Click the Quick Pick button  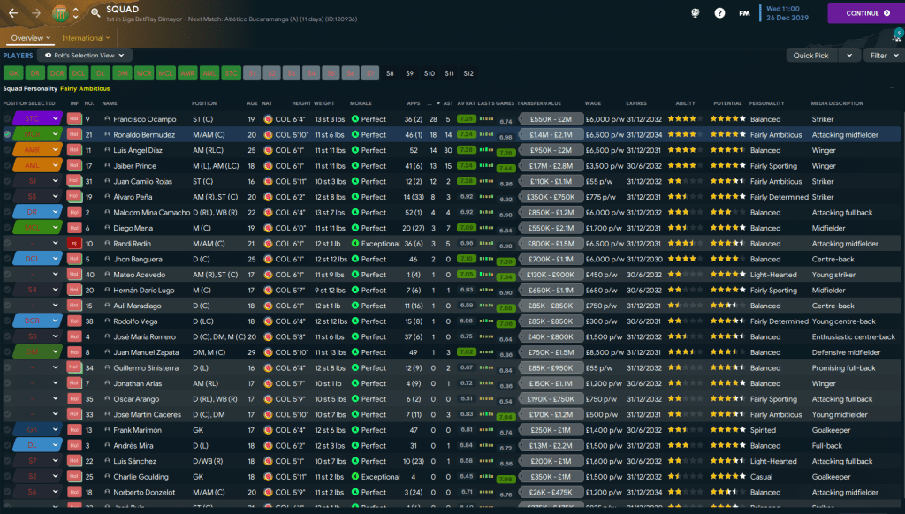coord(810,55)
